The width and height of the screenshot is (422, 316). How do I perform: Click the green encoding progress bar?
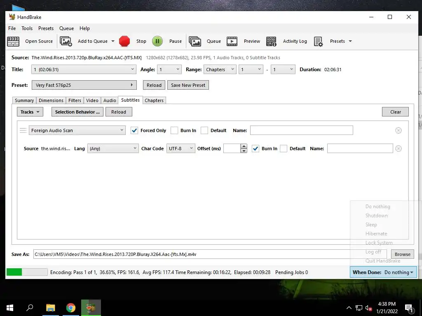[27, 272]
